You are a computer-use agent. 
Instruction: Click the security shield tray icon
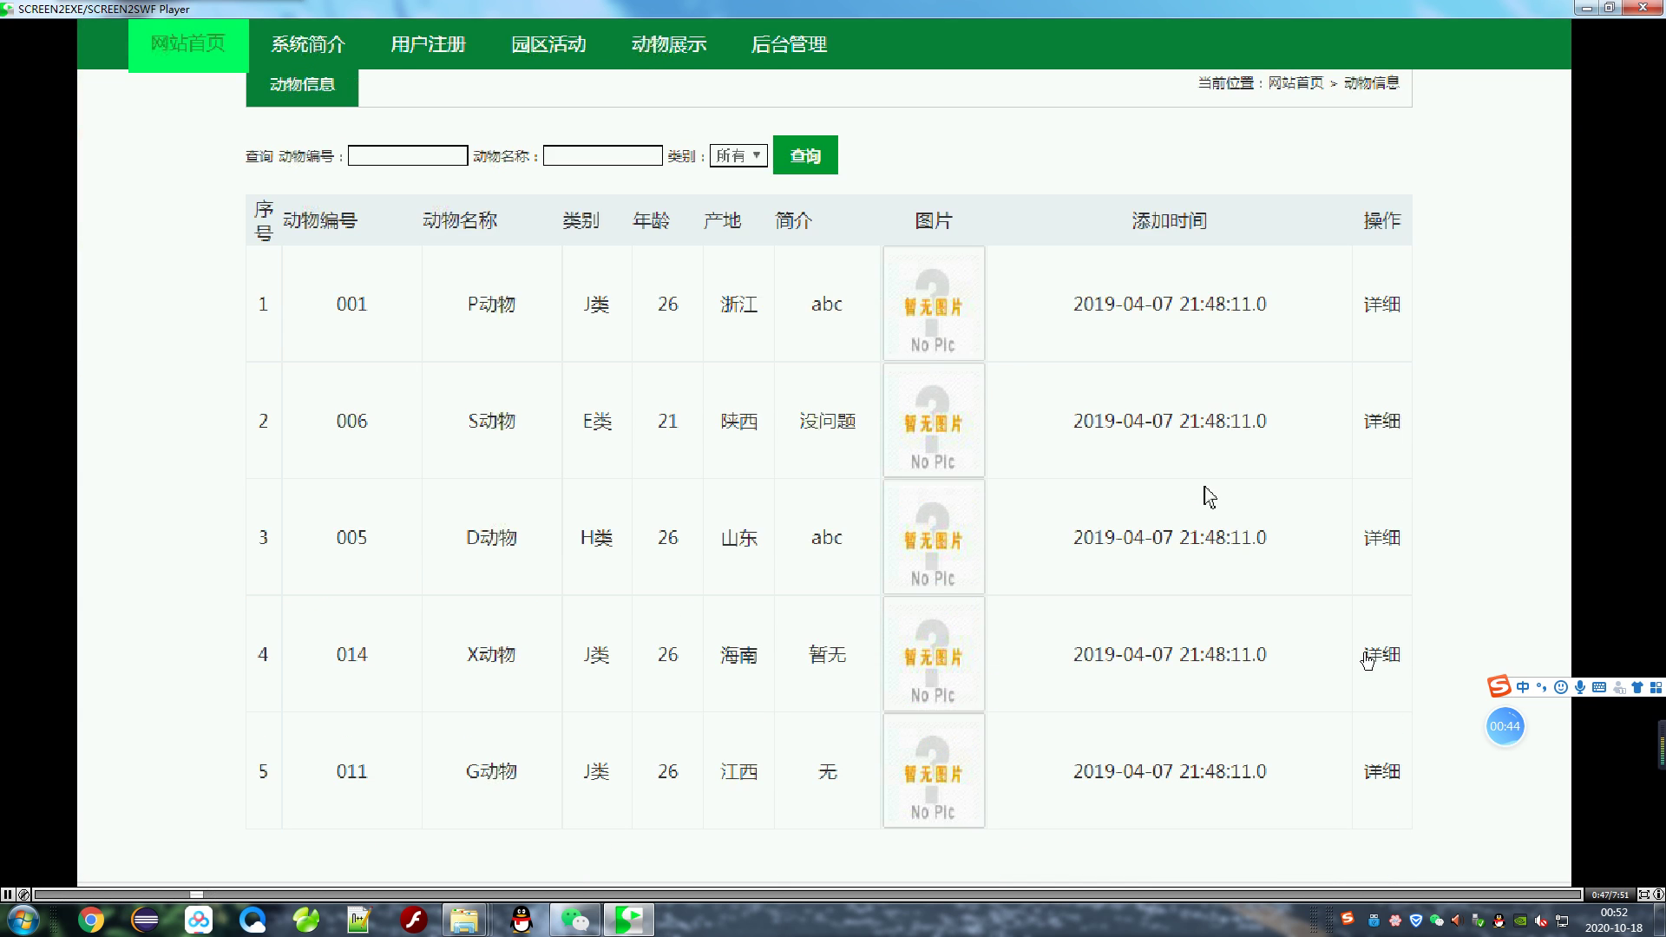pos(1416,920)
